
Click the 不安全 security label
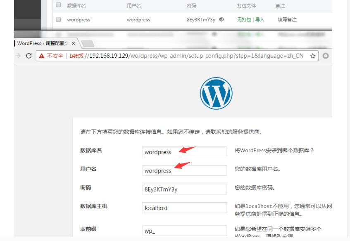(55, 56)
